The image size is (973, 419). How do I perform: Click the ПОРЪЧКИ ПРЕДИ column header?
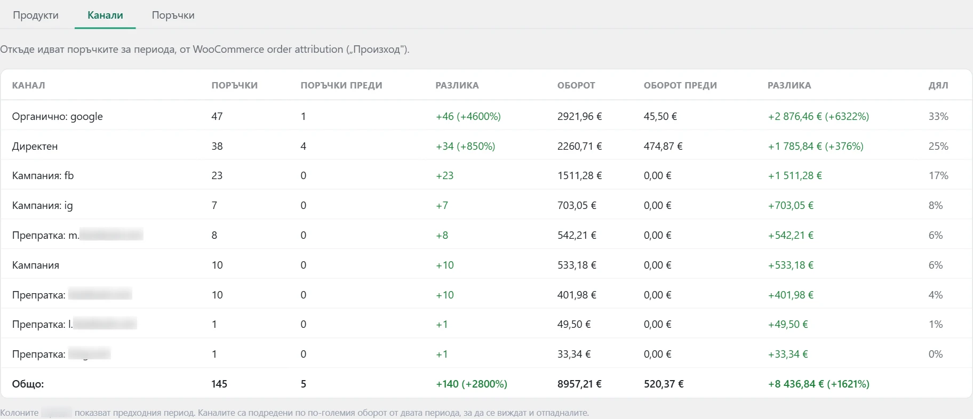[x=341, y=85]
